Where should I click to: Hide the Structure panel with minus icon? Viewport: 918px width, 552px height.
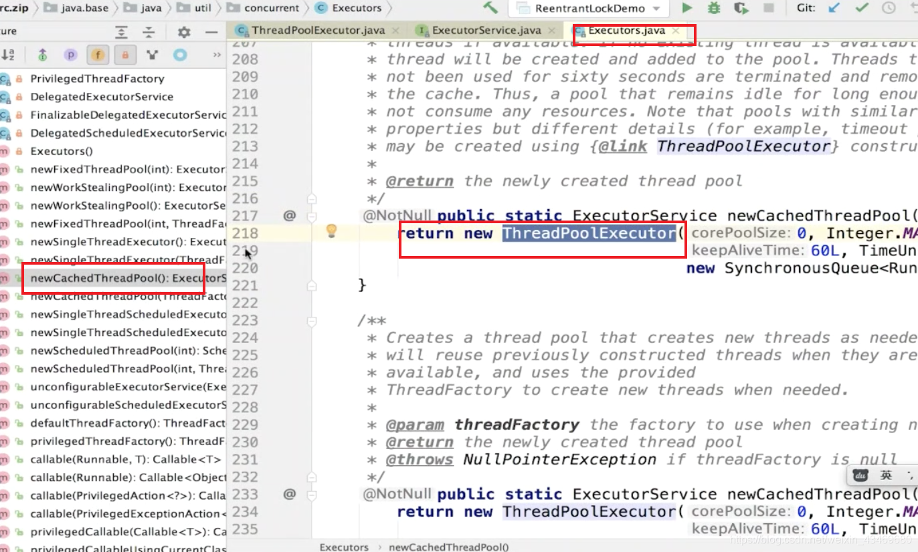211,32
